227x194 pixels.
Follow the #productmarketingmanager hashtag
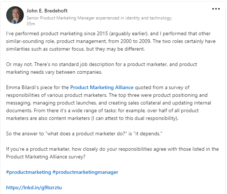pos(85,172)
